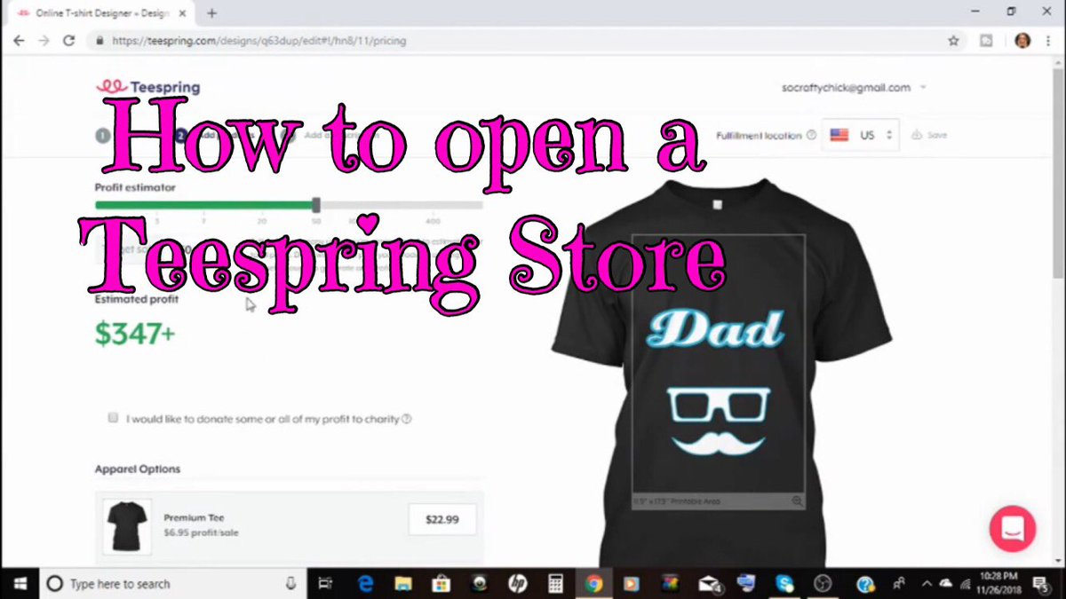Open Task View from the taskbar
Screen dimensions: 1066x599
[x=326, y=583]
